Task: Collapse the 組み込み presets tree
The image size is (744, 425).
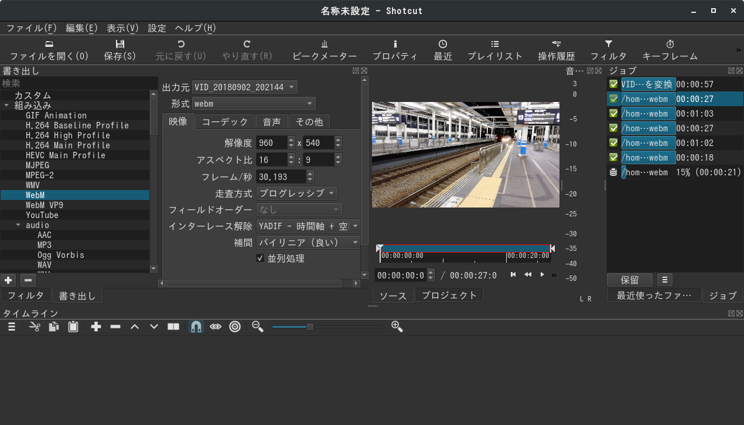Action: [6, 106]
